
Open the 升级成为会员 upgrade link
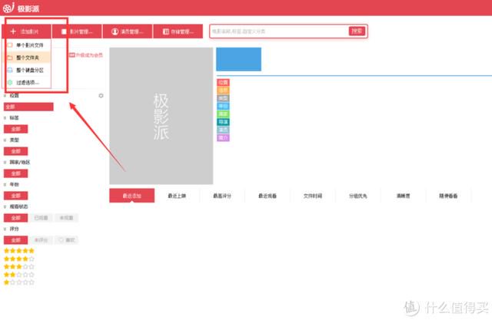pos(86,55)
